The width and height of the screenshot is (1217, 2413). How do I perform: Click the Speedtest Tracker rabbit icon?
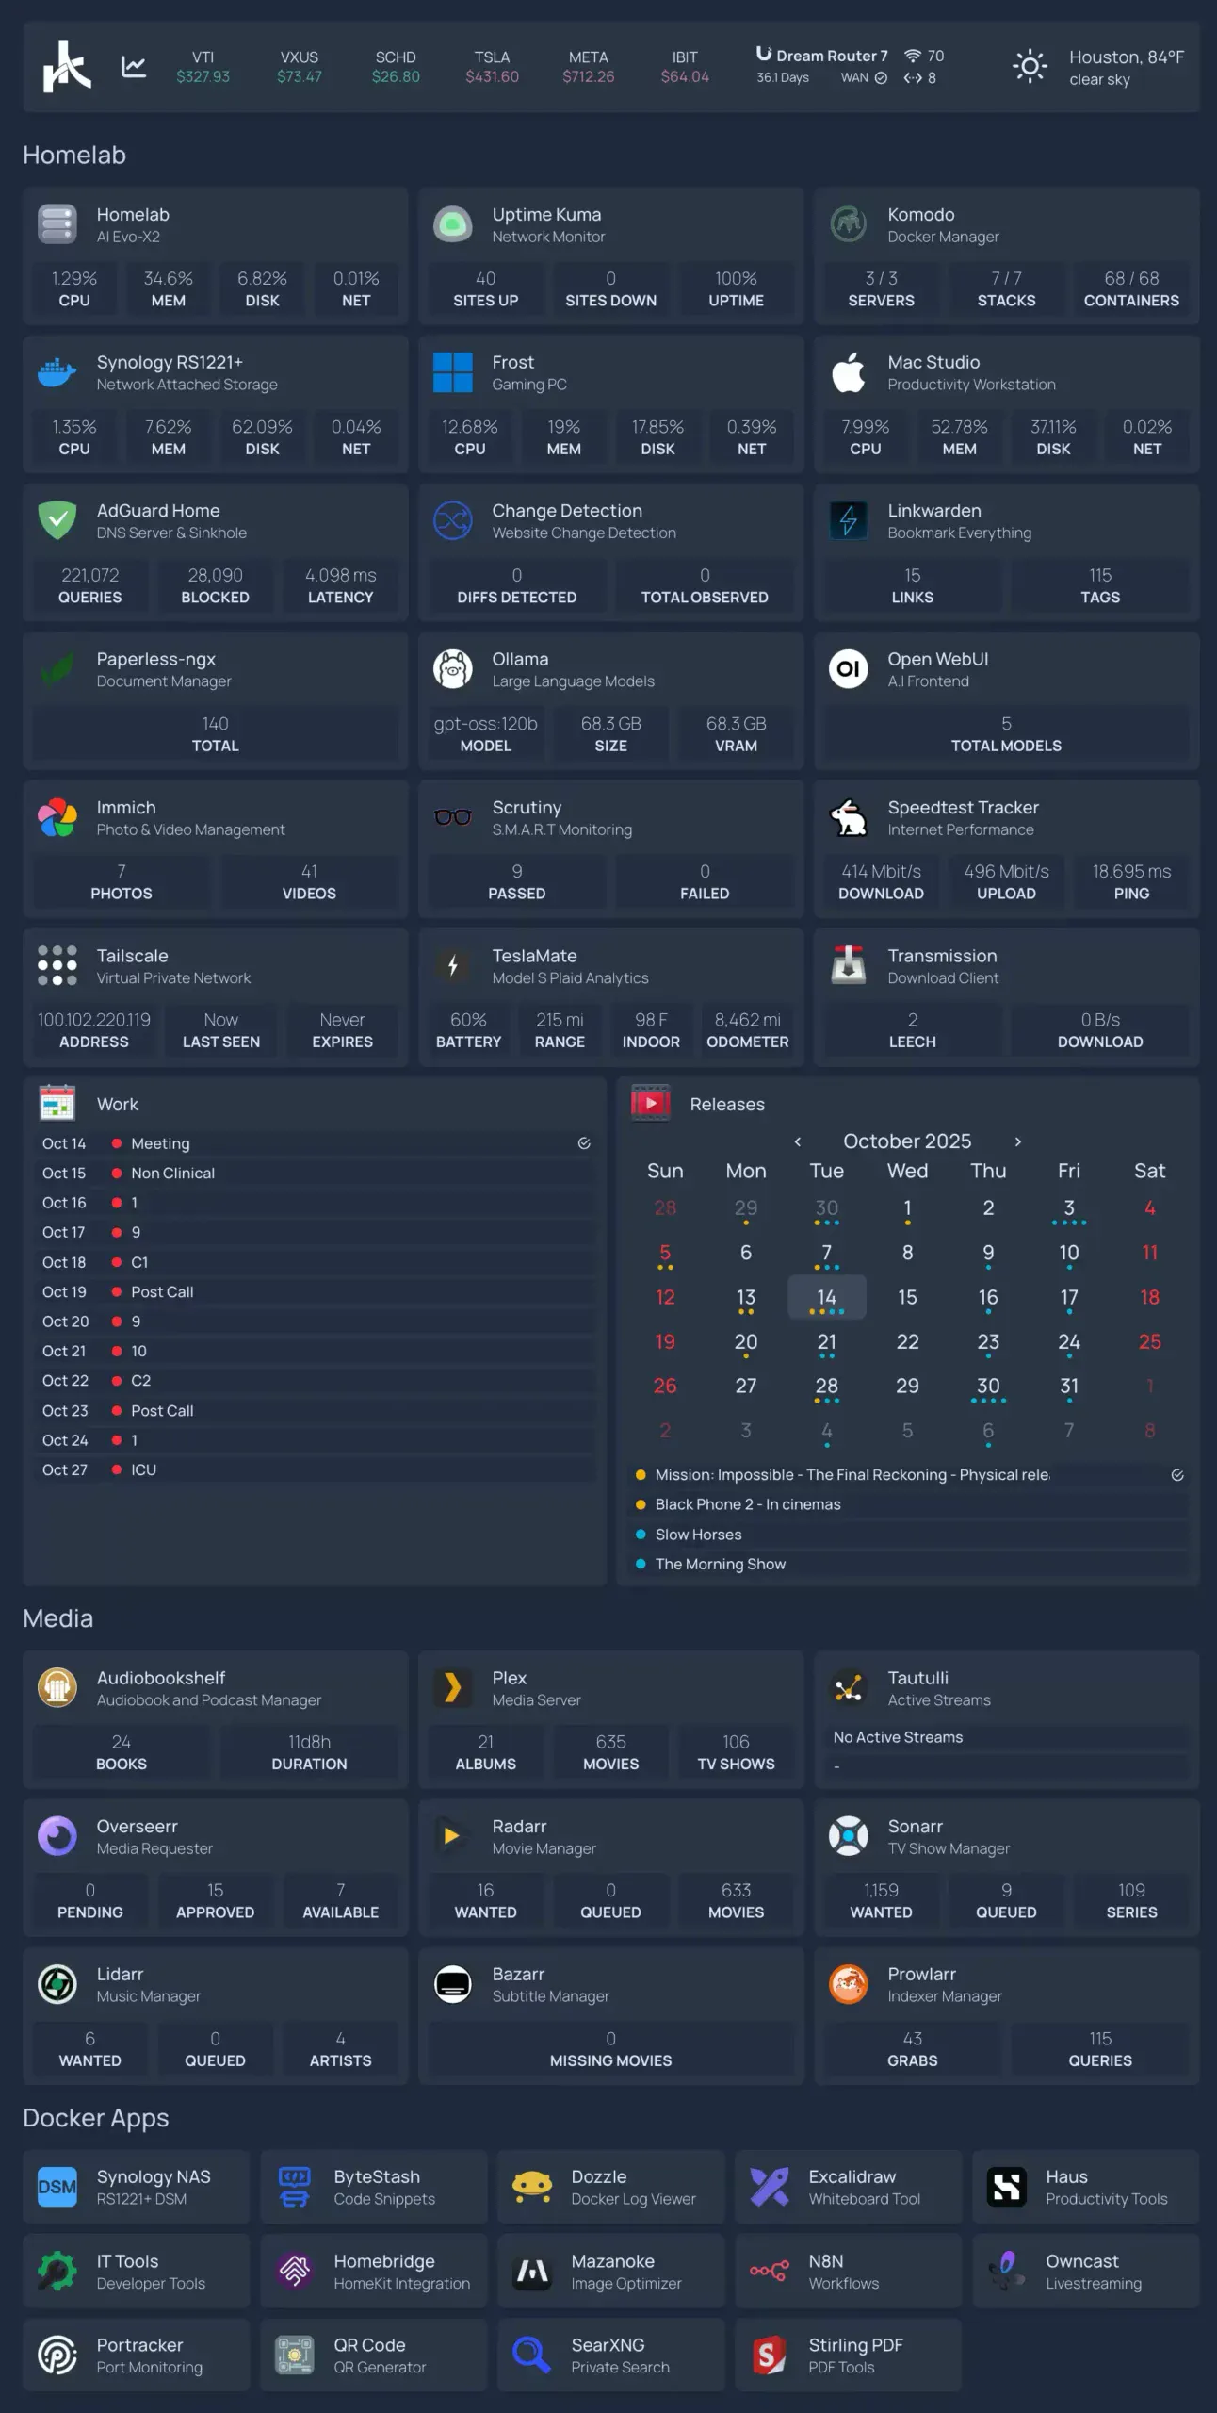(x=848, y=818)
